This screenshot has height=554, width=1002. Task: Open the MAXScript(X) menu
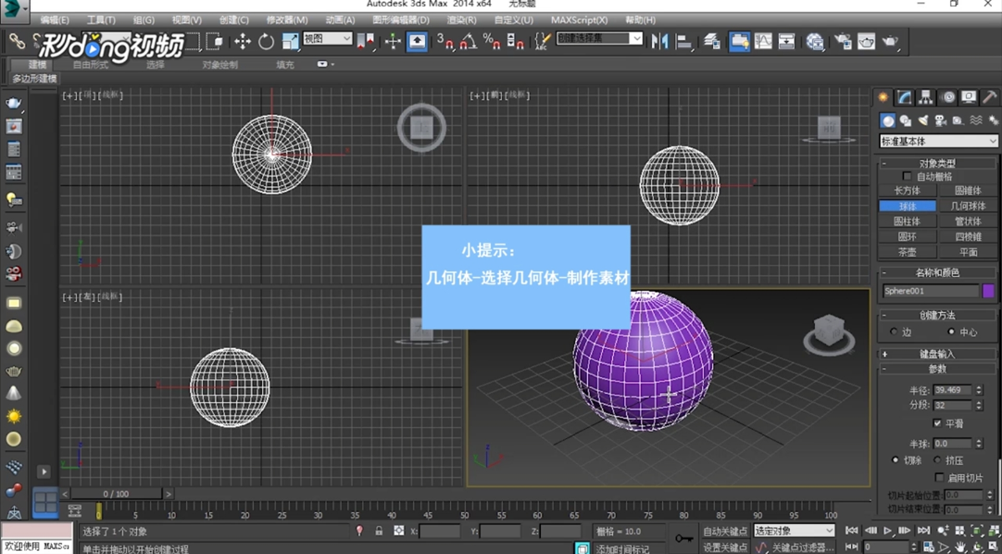(x=579, y=20)
